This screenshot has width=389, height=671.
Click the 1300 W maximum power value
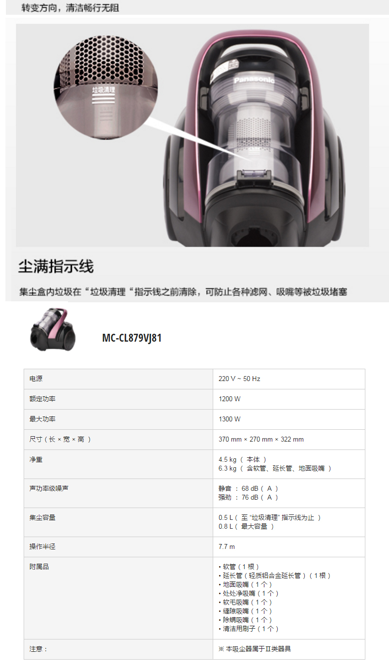click(229, 419)
